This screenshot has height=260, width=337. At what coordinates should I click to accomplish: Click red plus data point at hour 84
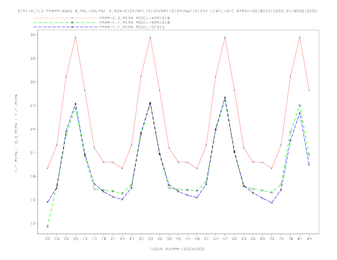click(x=309, y=90)
